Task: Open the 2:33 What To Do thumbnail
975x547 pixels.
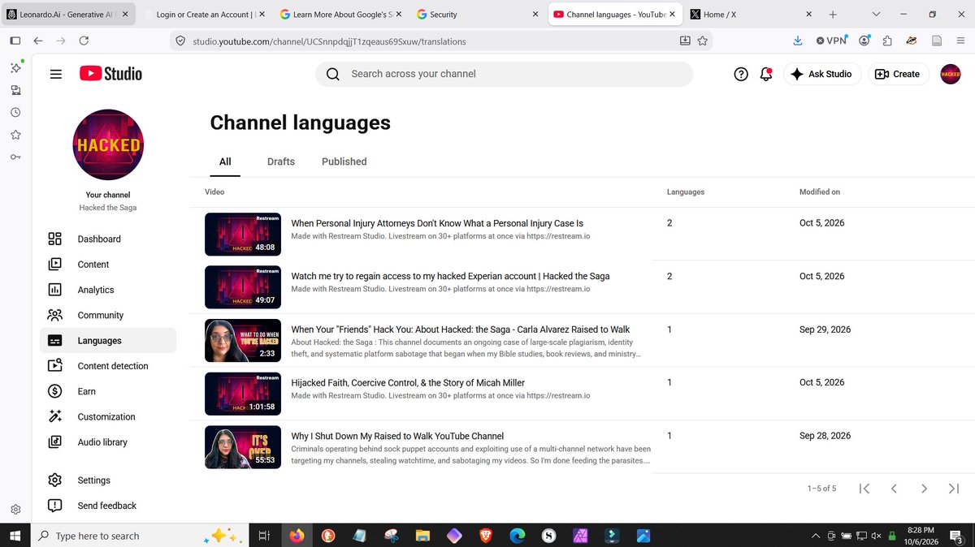Action: (x=243, y=341)
